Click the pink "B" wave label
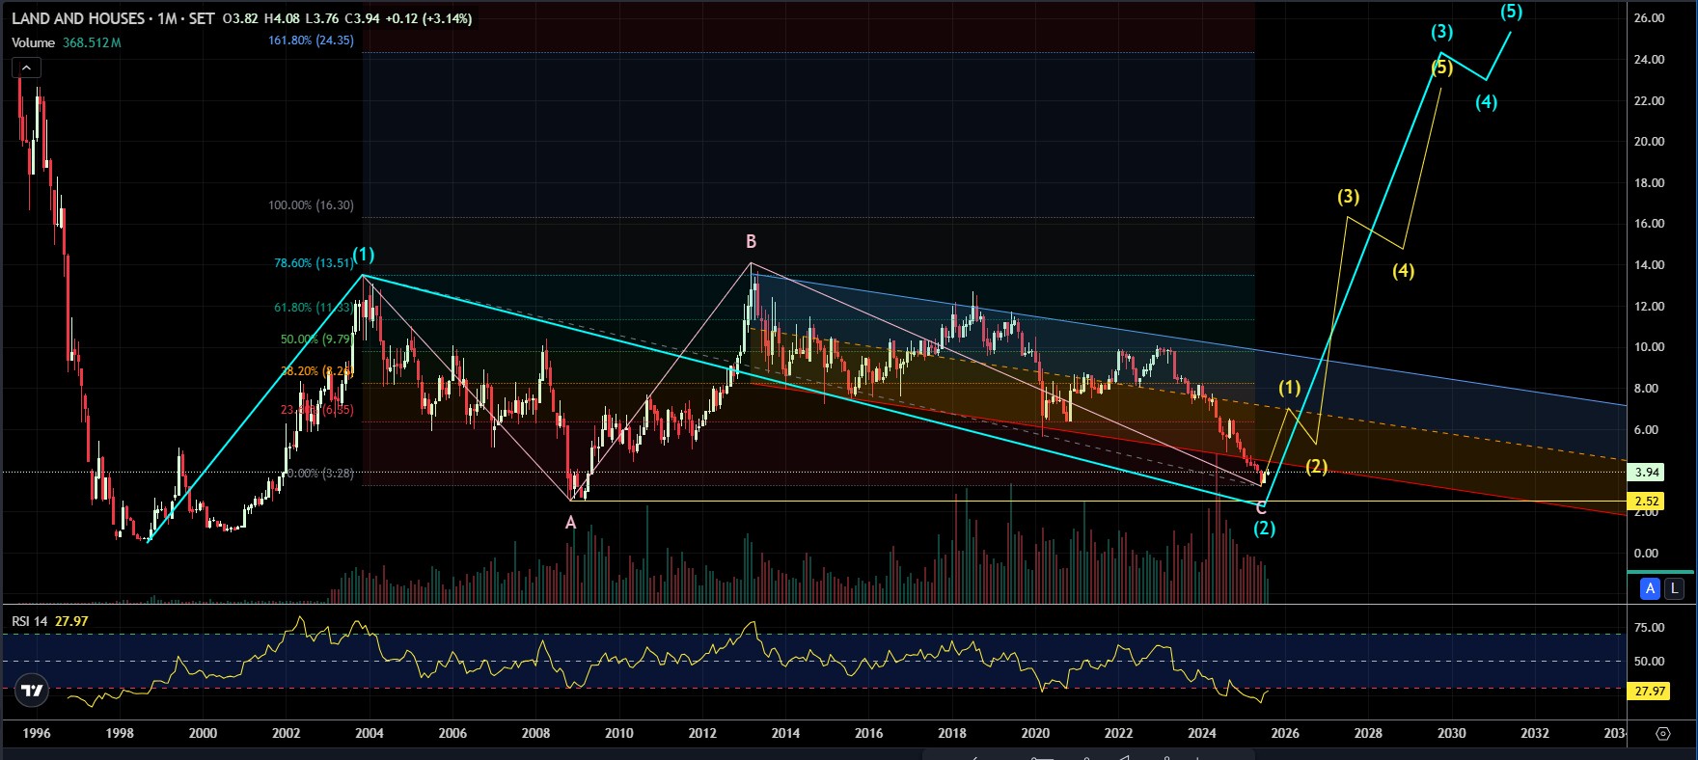The height and width of the screenshot is (760, 1698). pos(751,241)
